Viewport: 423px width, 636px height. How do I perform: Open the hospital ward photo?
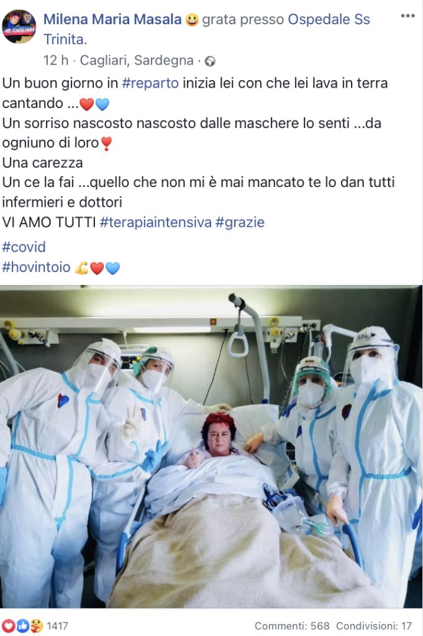(211, 447)
